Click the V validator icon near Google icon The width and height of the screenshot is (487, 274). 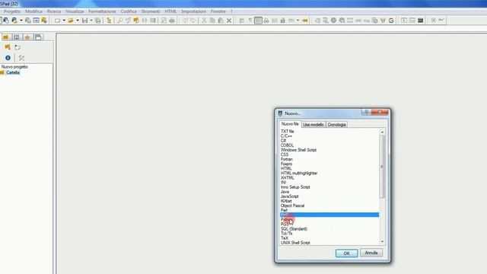pos(383,21)
